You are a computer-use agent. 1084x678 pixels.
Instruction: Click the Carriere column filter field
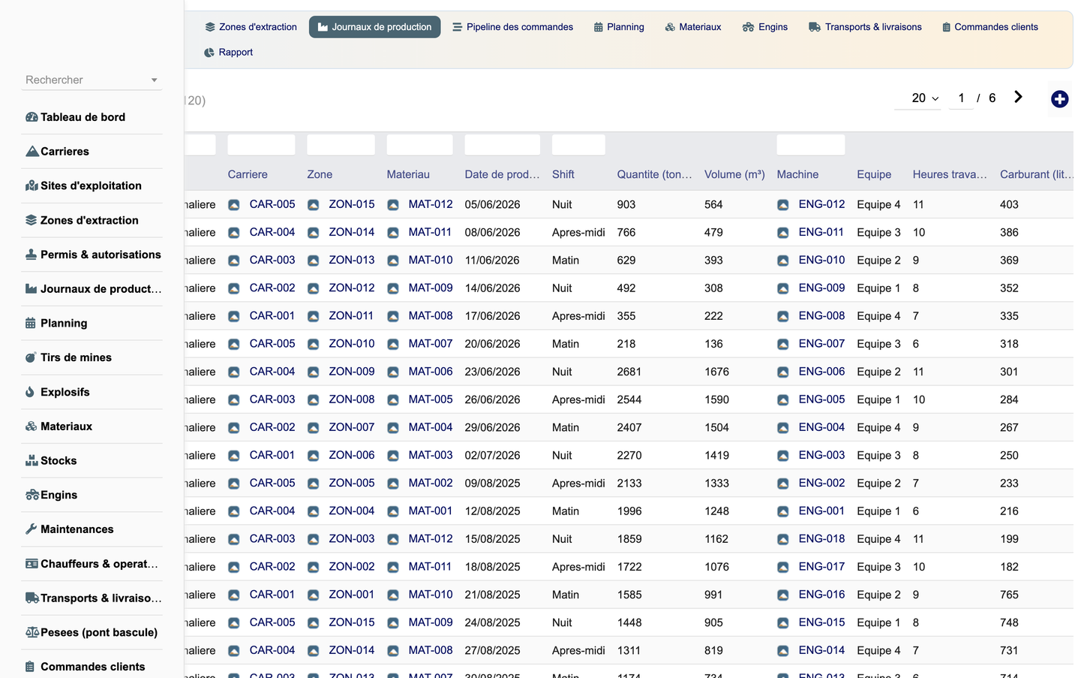click(x=261, y=145)
